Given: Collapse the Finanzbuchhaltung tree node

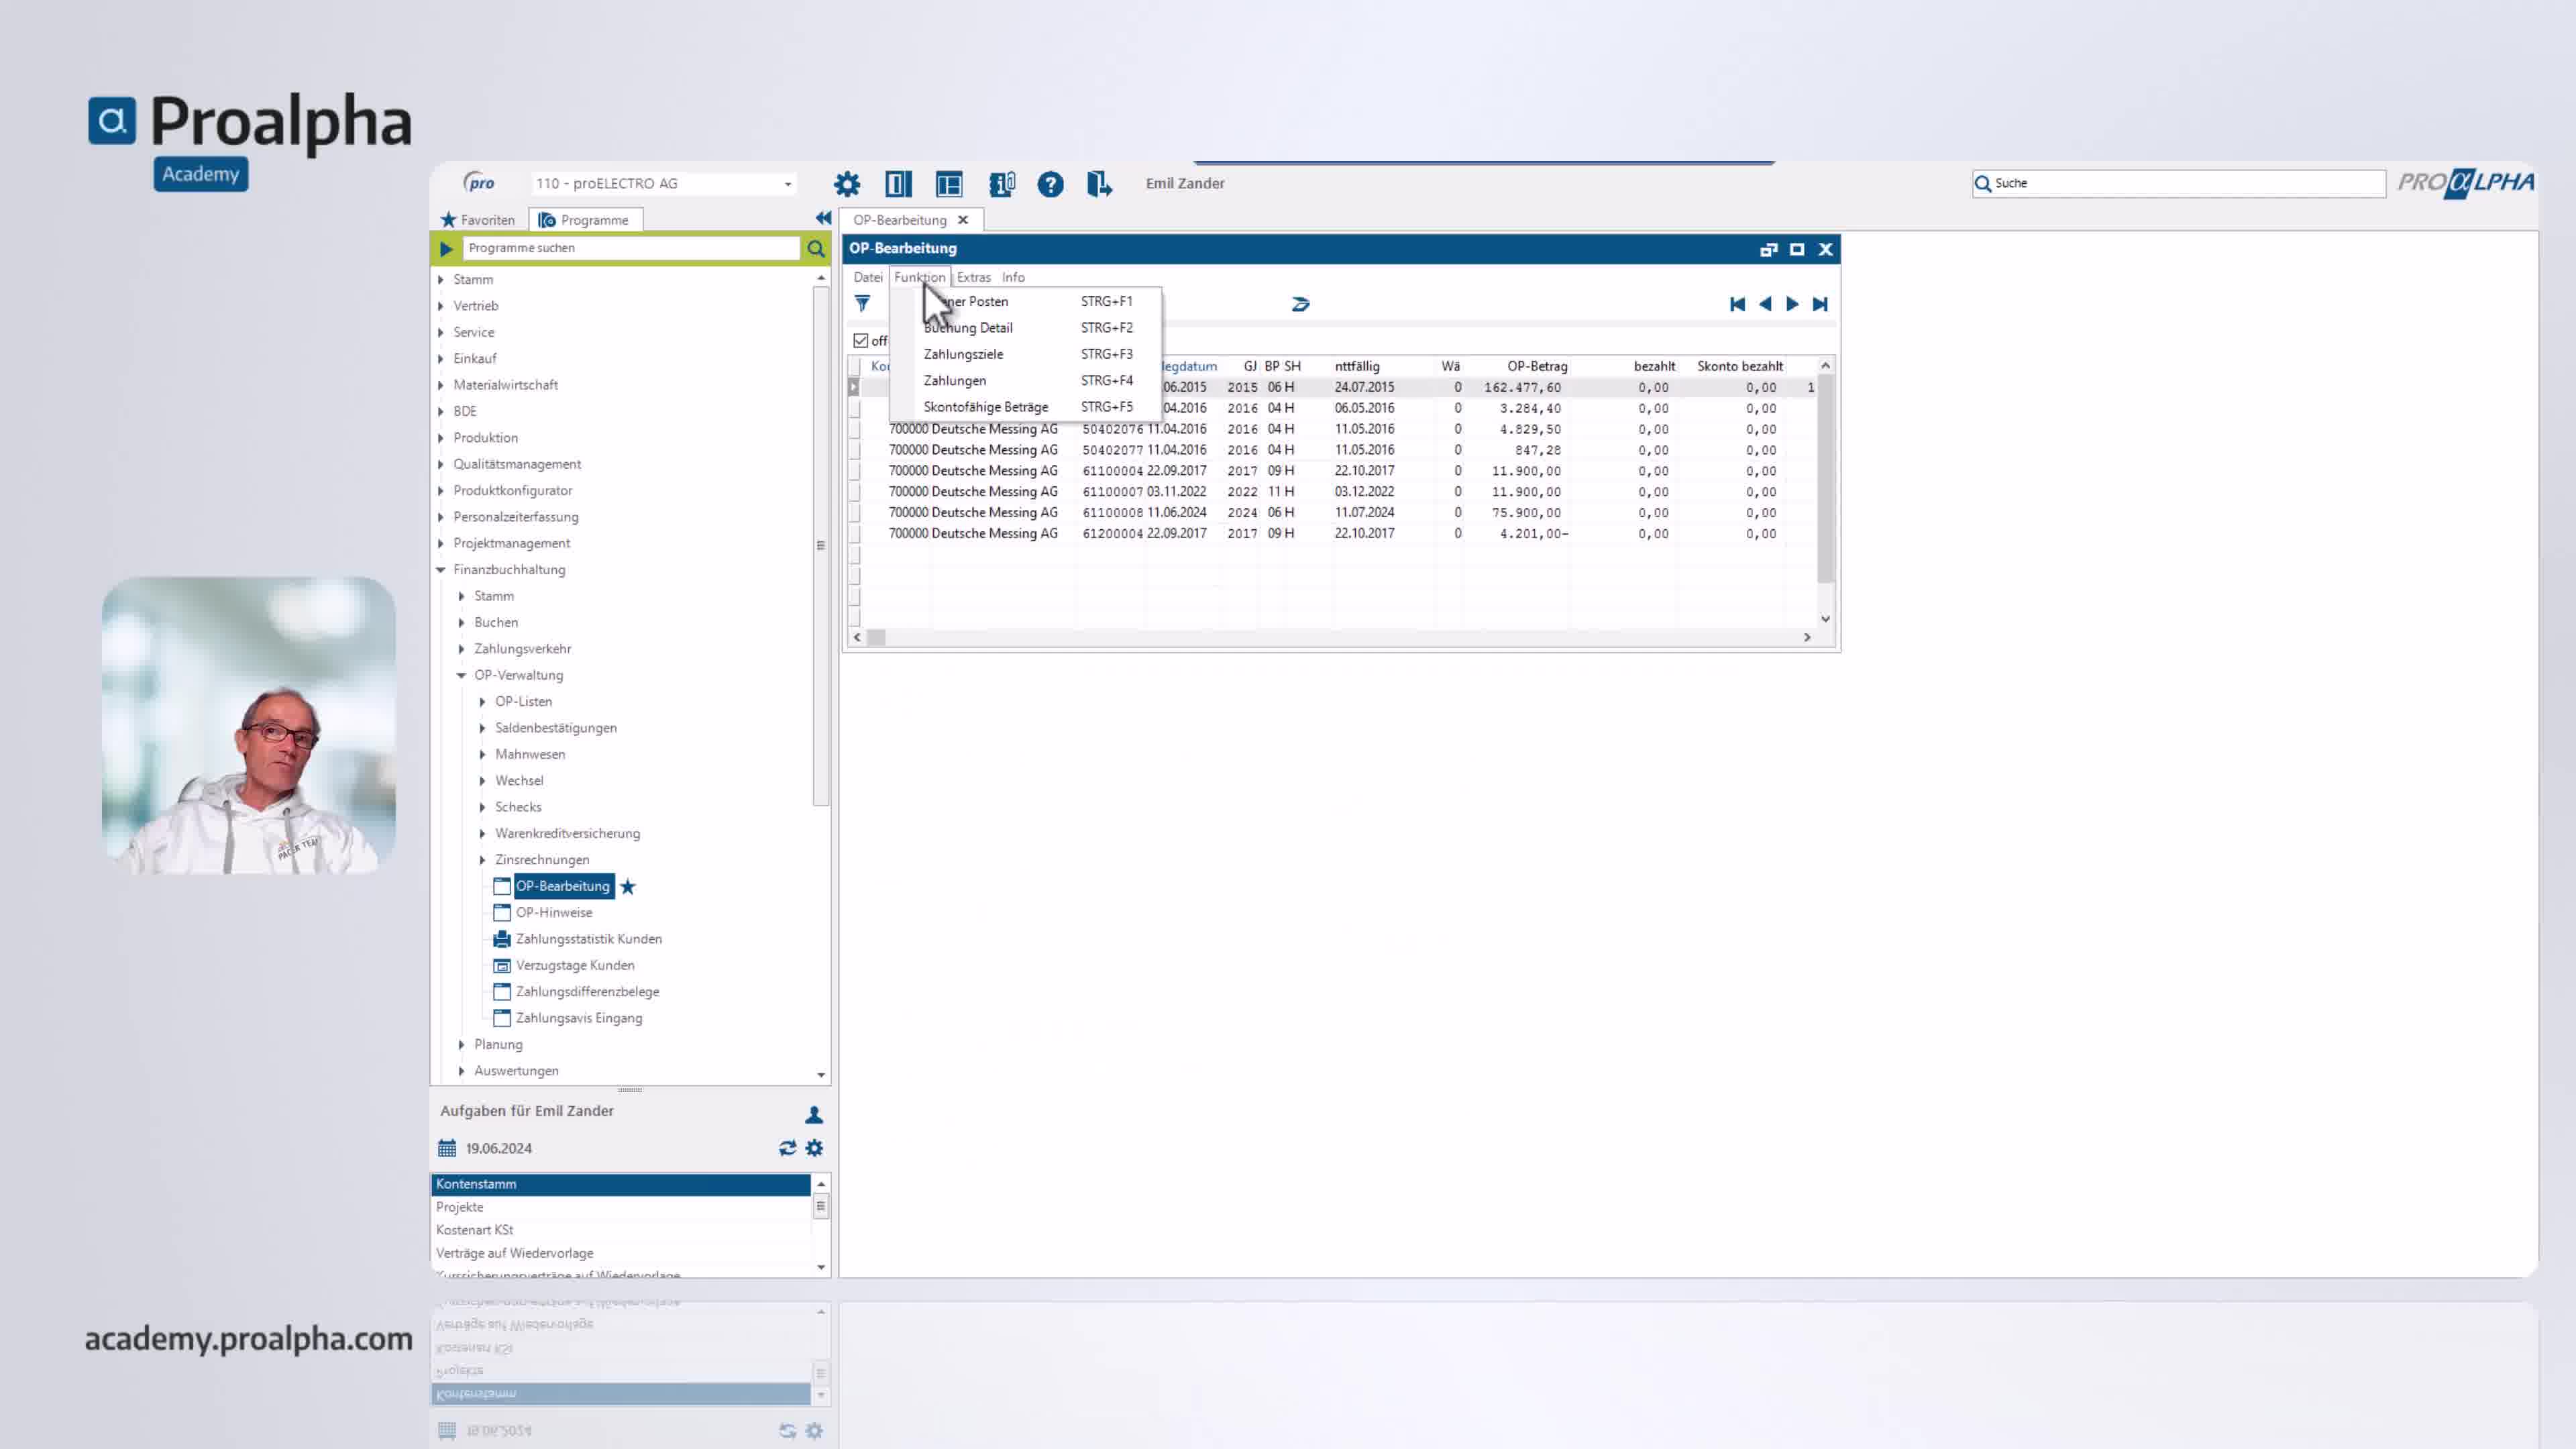Looking at the screenshot, I should [440, 570].
